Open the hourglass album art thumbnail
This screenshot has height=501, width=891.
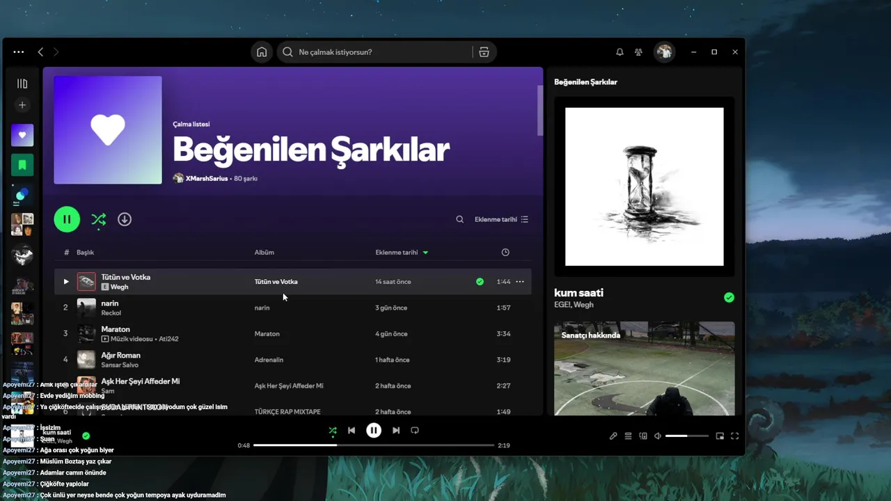coord(645,186)
